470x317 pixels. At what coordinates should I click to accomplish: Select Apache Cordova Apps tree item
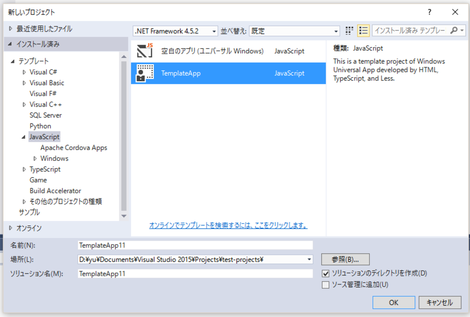coord(74,148)
